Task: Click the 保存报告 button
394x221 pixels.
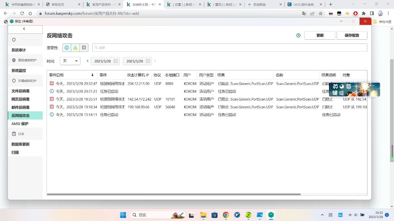Action: [352, 35]
